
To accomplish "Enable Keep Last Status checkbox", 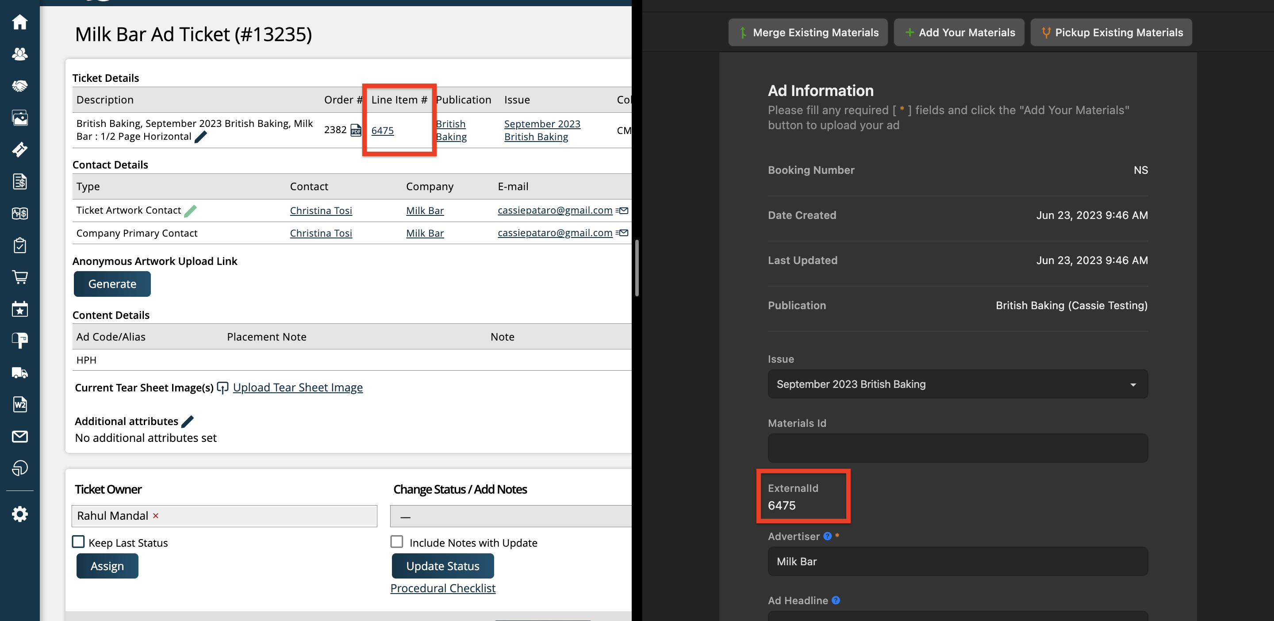I will [79, 542].
